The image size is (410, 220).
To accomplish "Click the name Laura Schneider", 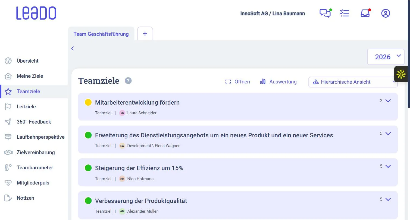I will 142,113.
